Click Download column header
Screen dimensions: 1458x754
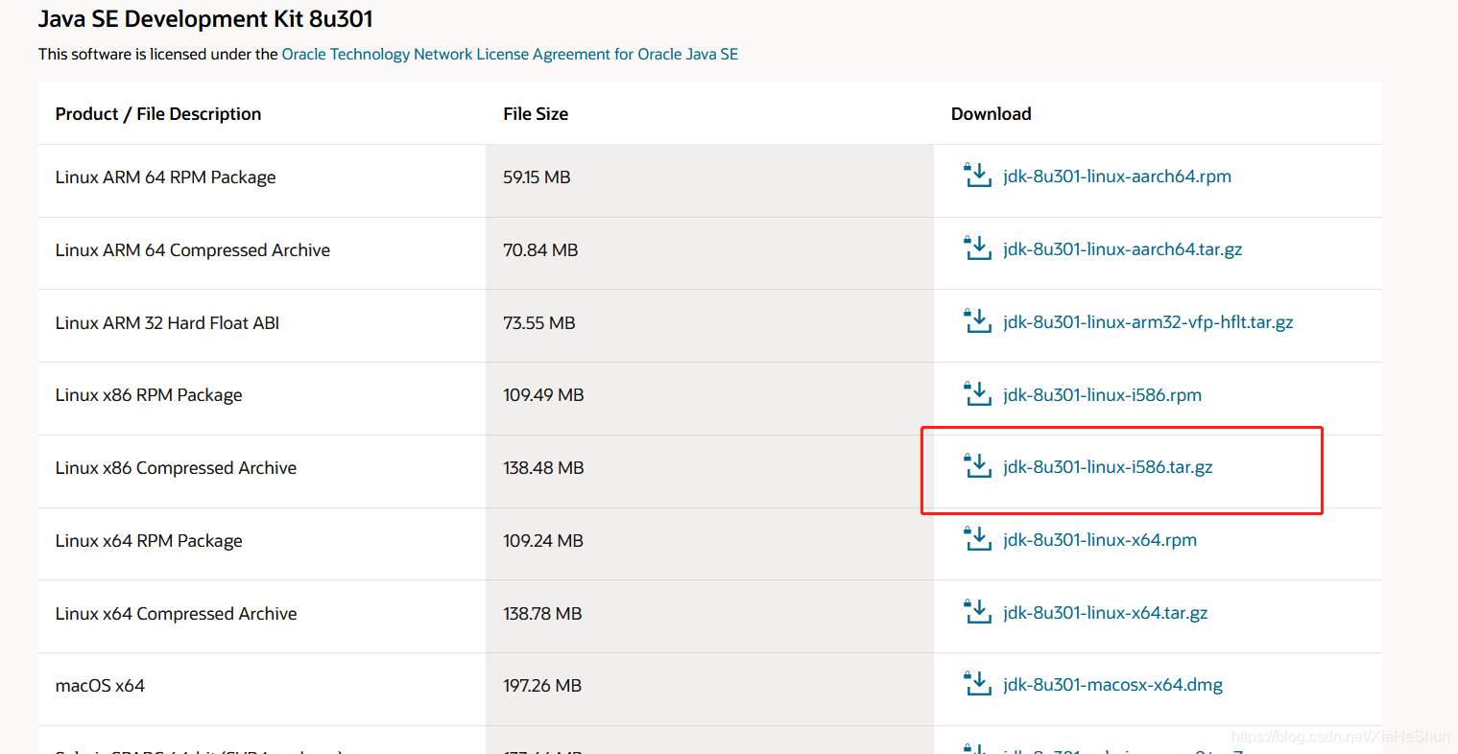(992, 114)
